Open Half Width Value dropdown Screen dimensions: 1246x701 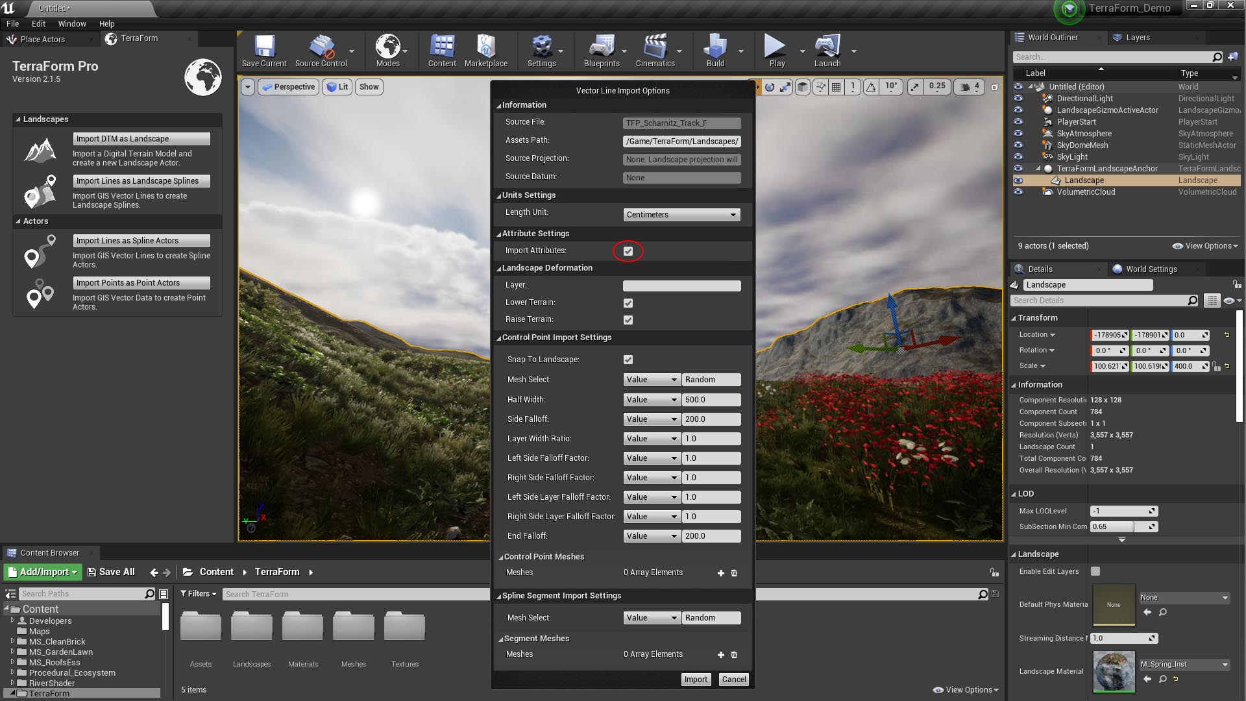pyautogui.click(x=651, y=400)
